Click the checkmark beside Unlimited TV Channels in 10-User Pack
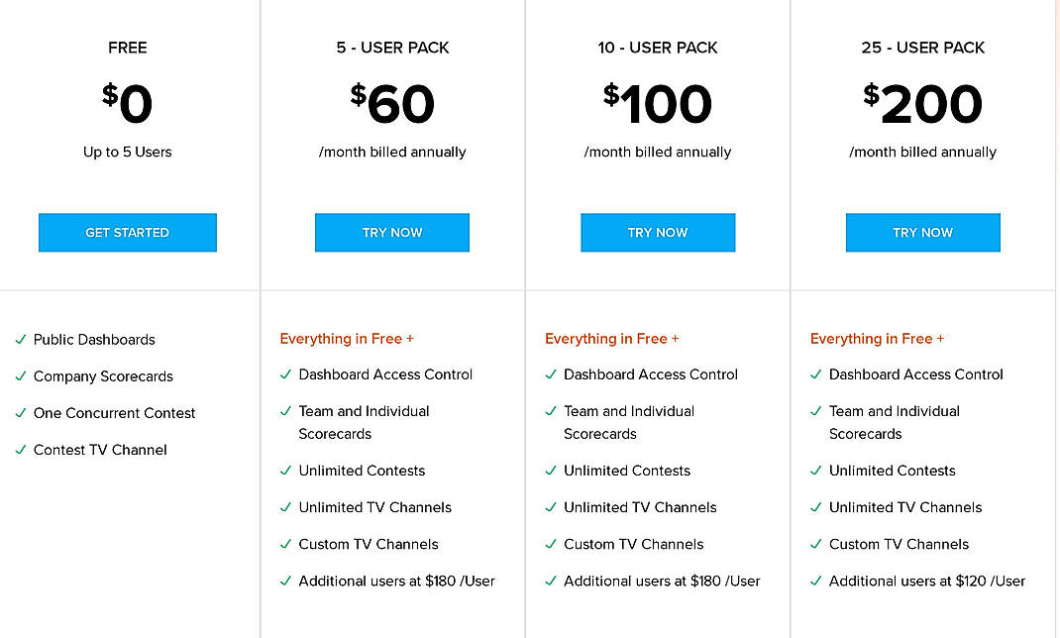This screenshot has width=1060, height=638. (551, 507)
